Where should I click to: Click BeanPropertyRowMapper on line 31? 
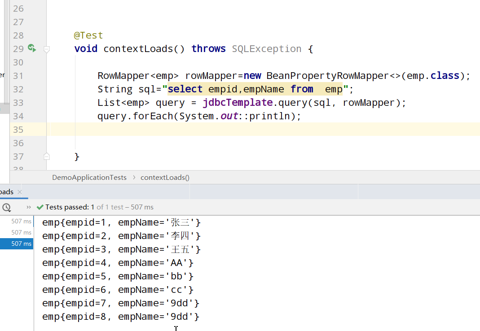tap(327, 76)
